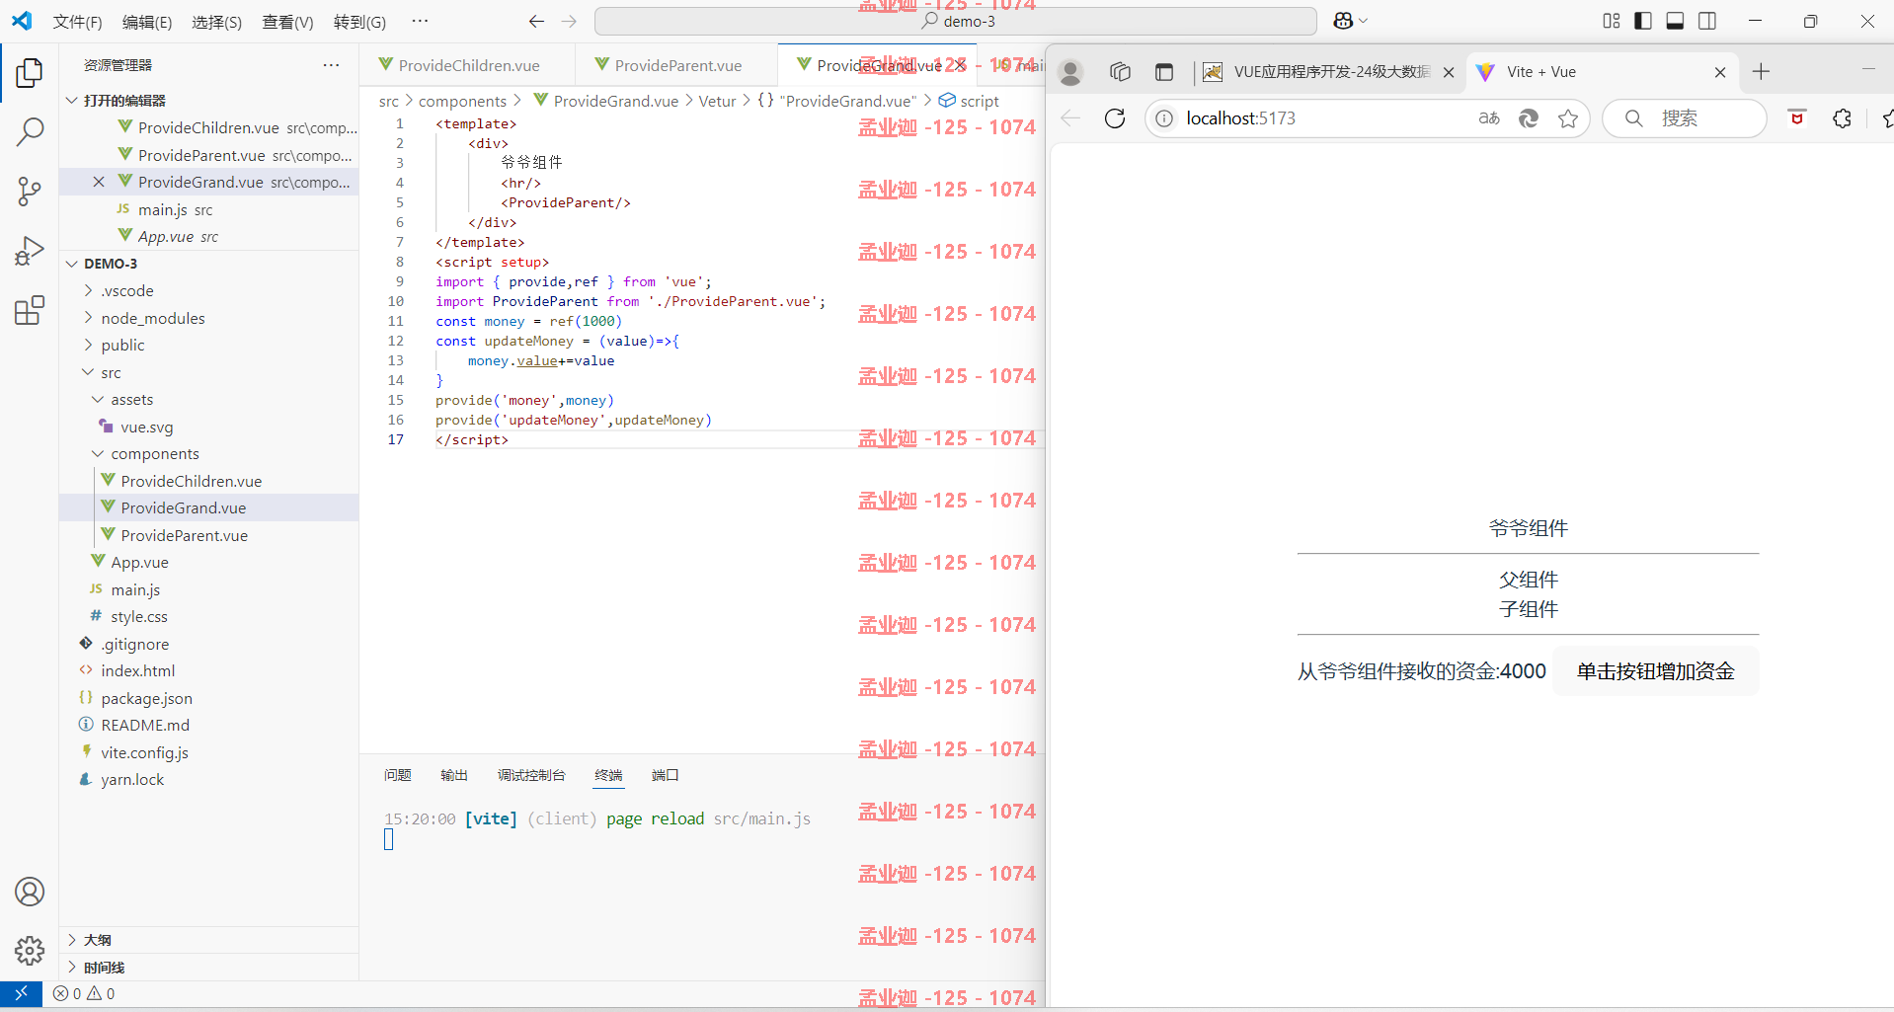Screen dimensions: 1894x1012
Task: Open Run and Debug view
Action: [x=30, y=251]
